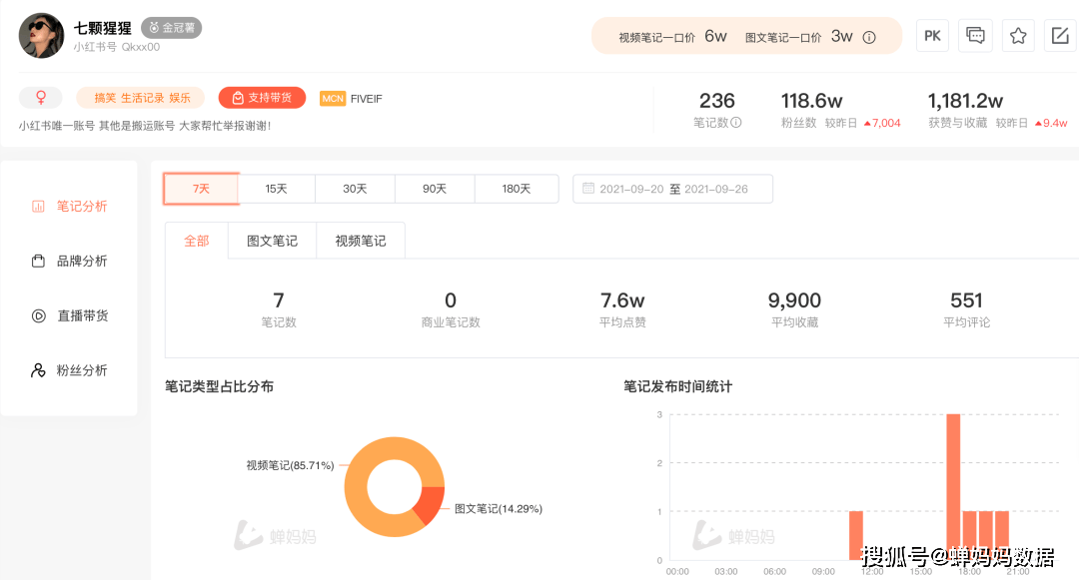Click the 图文笔记一口价 3w price
Screen dimensions: 1079x580
click(799, 36)
